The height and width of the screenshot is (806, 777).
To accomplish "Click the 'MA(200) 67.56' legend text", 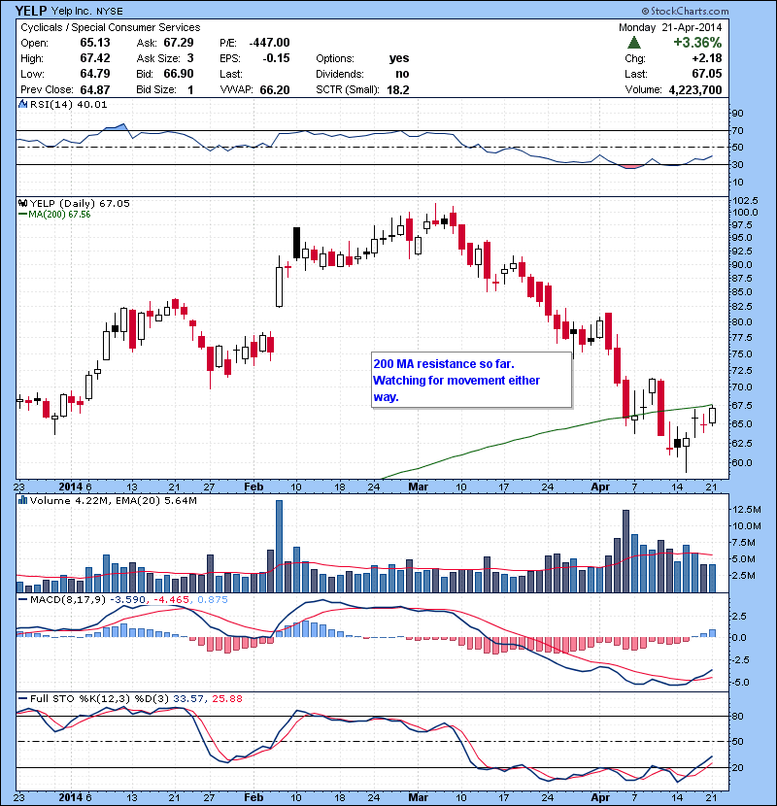I will [59, 214].
